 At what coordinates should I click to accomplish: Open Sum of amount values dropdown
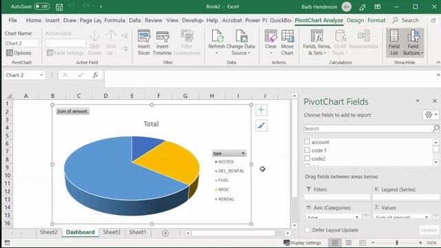(427, 217)
